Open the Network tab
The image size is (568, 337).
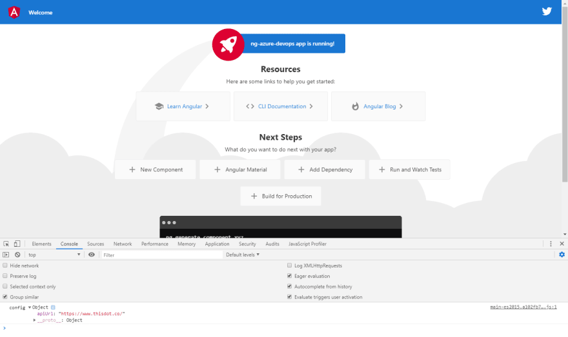(123, 244)
